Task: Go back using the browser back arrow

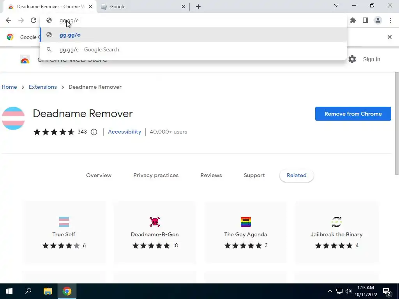Action: pyautogui.click(x=9, y=20)
